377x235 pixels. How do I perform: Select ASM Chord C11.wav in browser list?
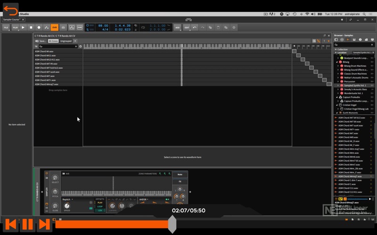[x=348, y=188]
